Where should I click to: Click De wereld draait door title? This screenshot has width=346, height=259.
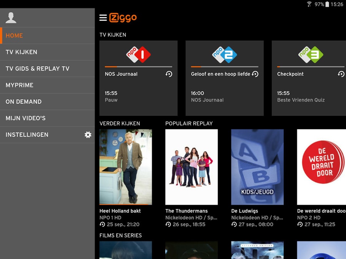coord(321,211)
